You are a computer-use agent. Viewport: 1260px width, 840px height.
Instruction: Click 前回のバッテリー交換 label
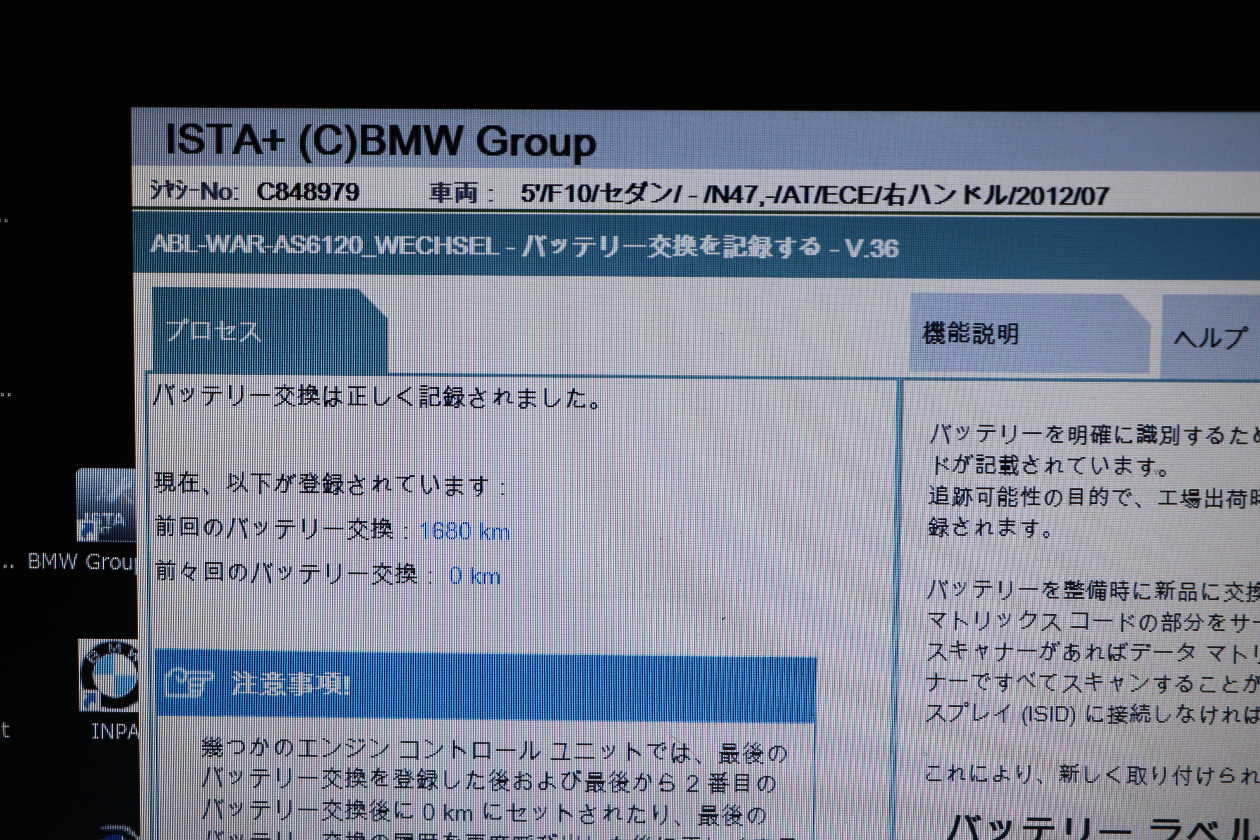(274, 529)
